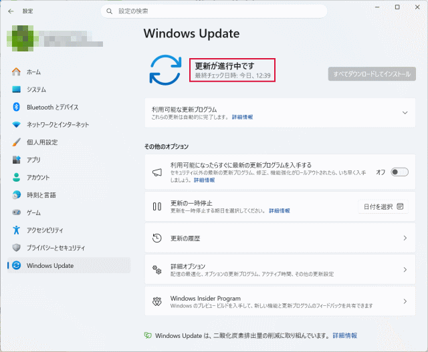Click the 詳細オプション row title
The height and width of the screenshot is (352, 428).
click(x=188, y=266)
